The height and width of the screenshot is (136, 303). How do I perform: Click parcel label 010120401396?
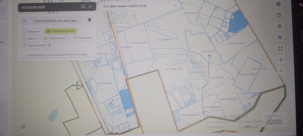[174, 69]
